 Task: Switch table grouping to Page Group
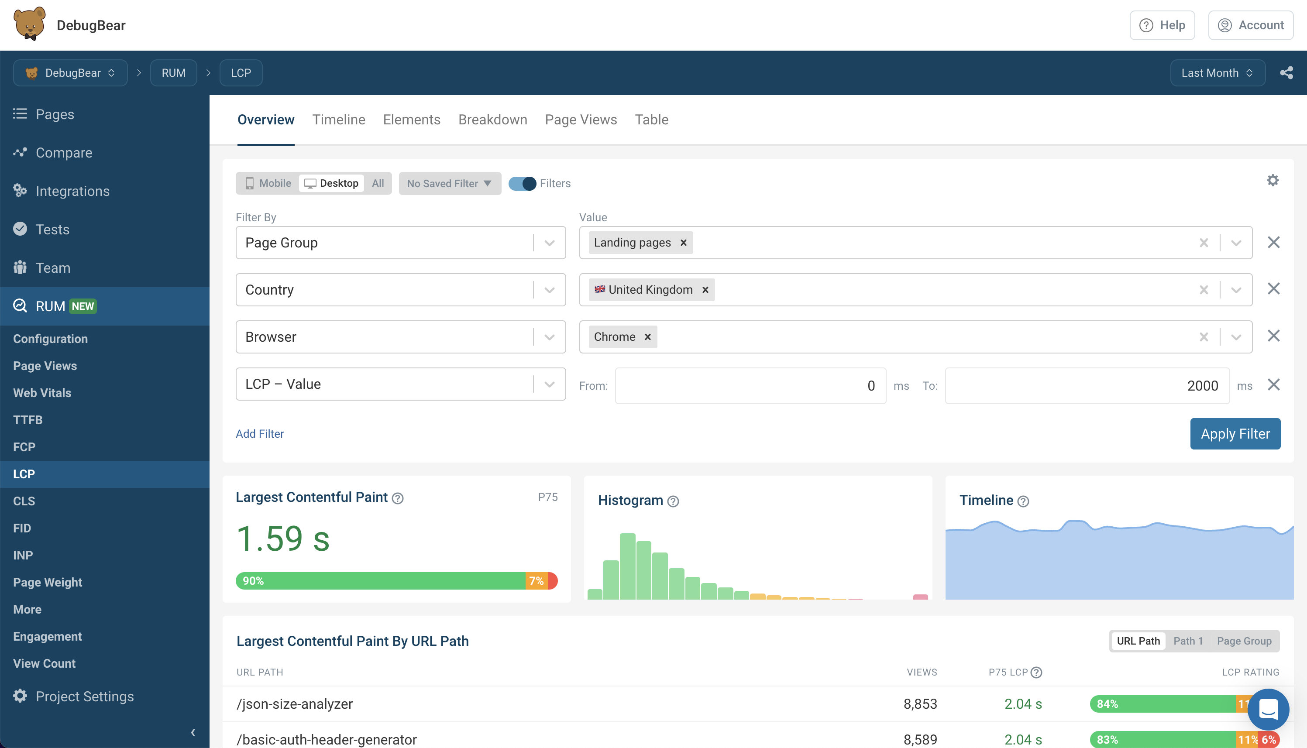(1244, 641)
